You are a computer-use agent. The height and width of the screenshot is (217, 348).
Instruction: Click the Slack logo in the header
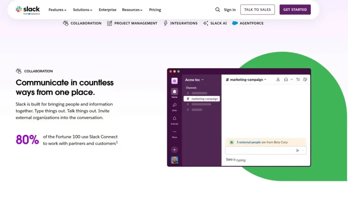pos(28,10)
